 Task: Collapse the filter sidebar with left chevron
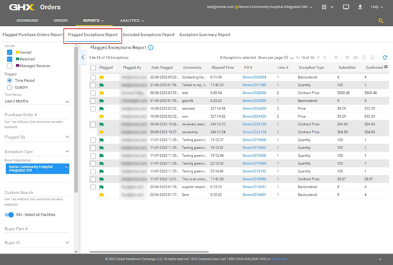83,57
